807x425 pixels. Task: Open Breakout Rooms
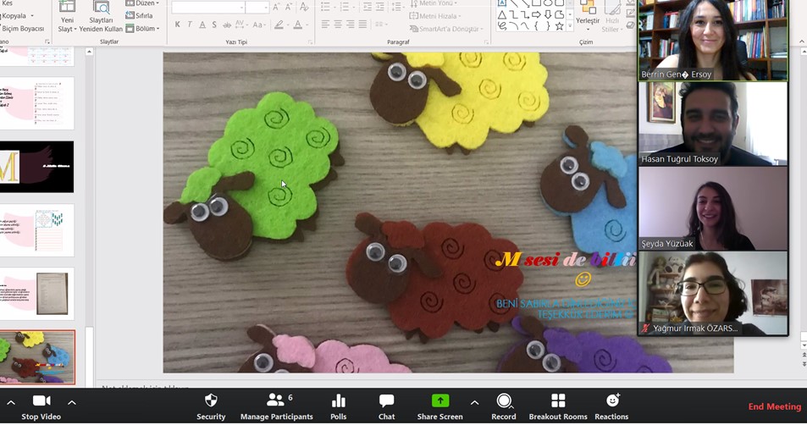coord(557,406)
